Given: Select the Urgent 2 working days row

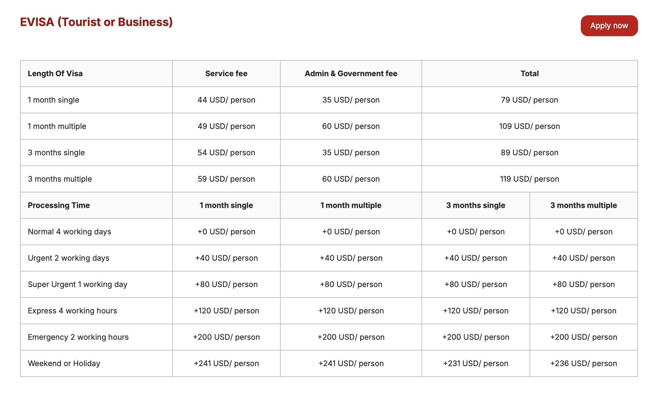Looking at the screenshot, I should (329, 258).
